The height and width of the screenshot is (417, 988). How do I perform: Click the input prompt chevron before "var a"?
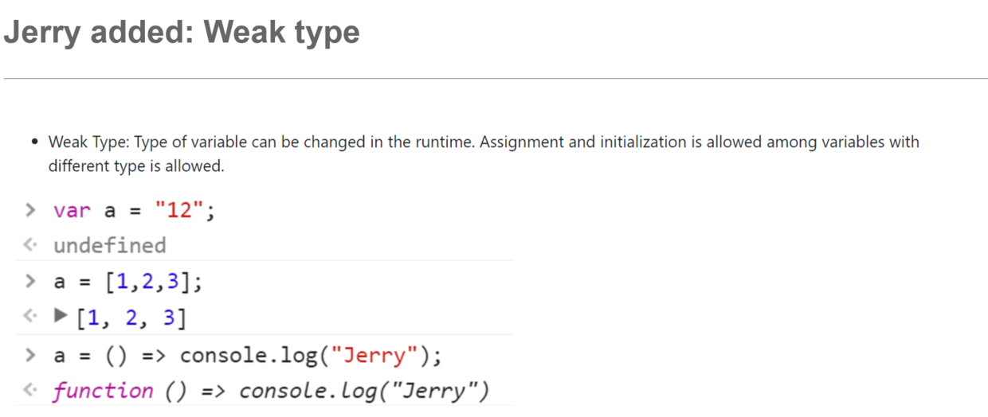tap(30, 210)
